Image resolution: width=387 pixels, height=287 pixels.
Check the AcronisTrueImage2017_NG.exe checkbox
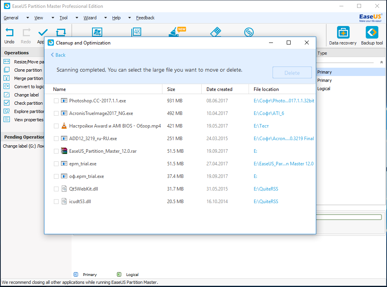[56, 113]
